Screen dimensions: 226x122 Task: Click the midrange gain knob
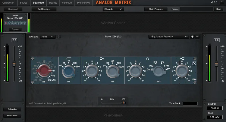click(x=135, y=71)
